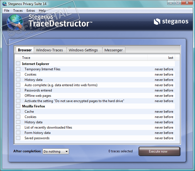Tick the Internet Explorer Cookies checkbox
Image resolution: width=195 pixels, height=171 pixels.
coord(18,74)
